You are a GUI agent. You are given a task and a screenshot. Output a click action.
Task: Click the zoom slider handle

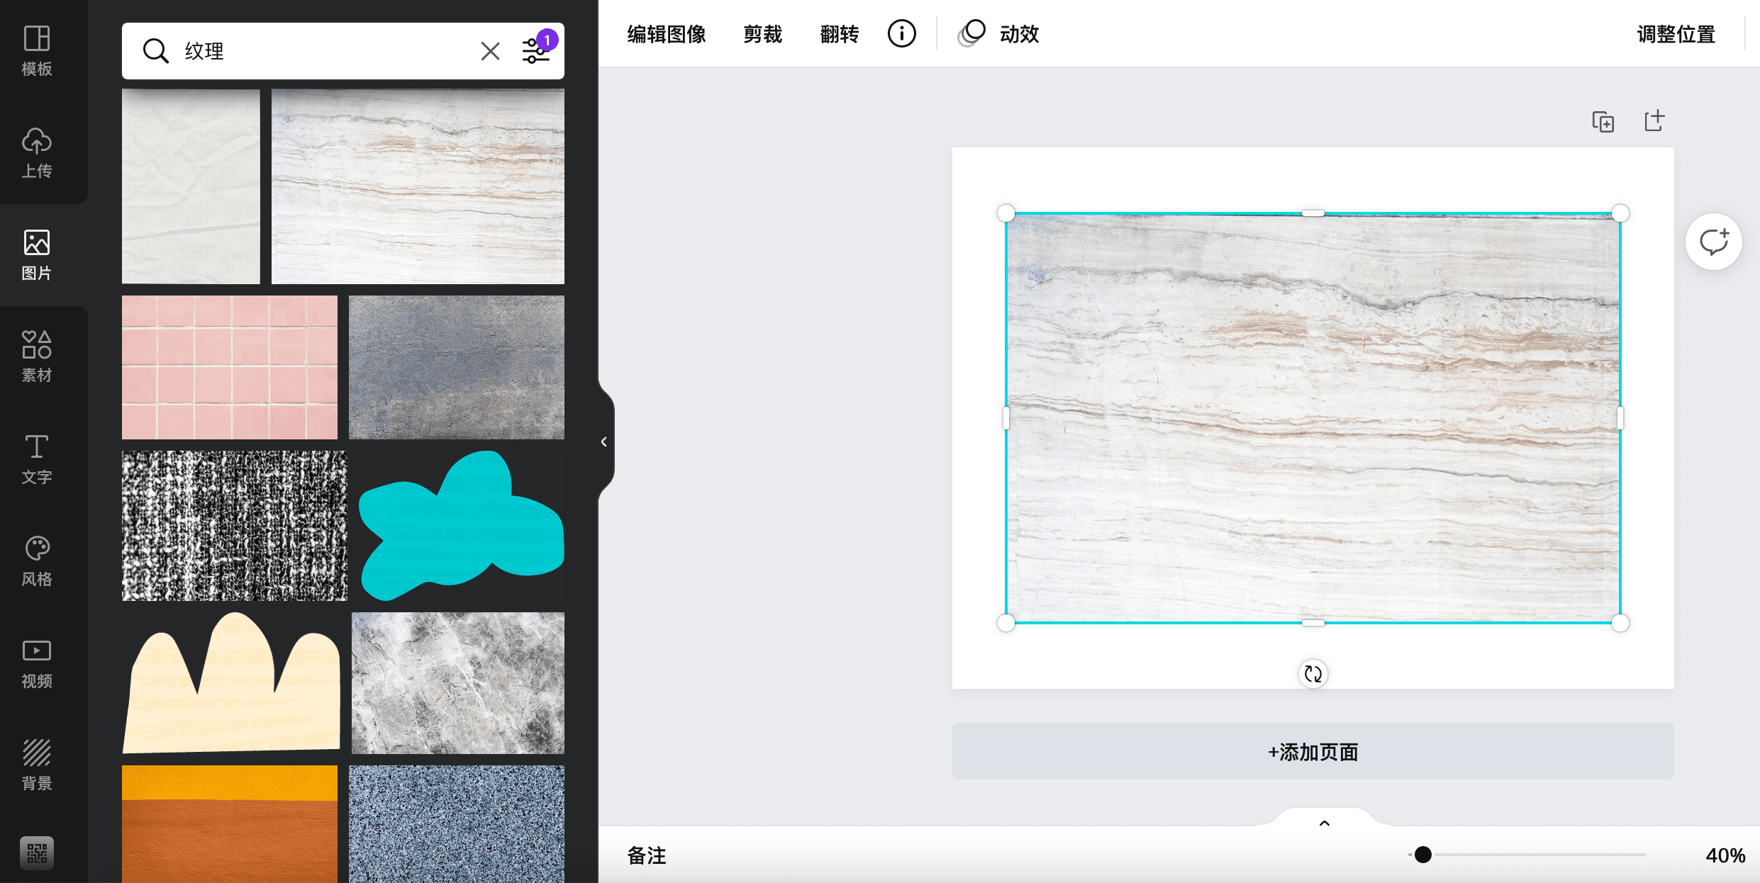[1422, 855]
